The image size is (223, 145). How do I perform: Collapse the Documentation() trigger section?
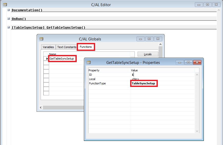[x=9, y=10]
